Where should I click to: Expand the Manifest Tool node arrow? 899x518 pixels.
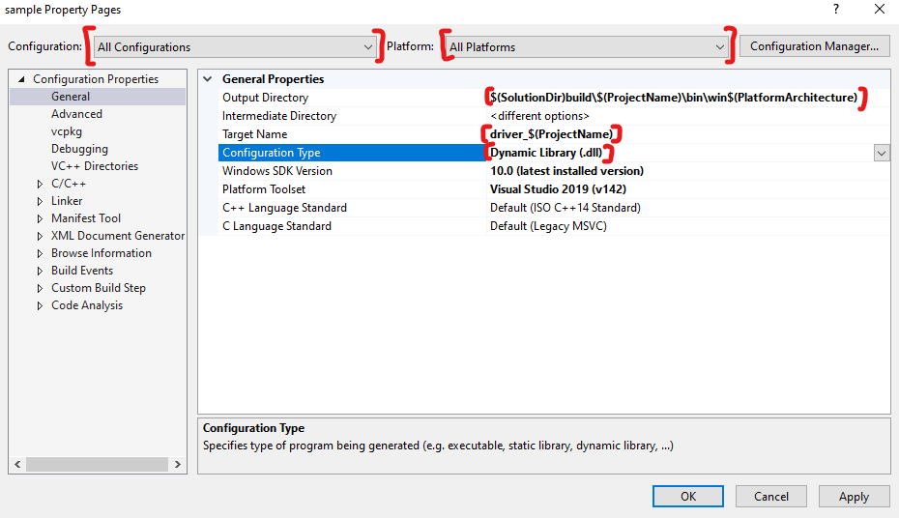pos(40,218)
